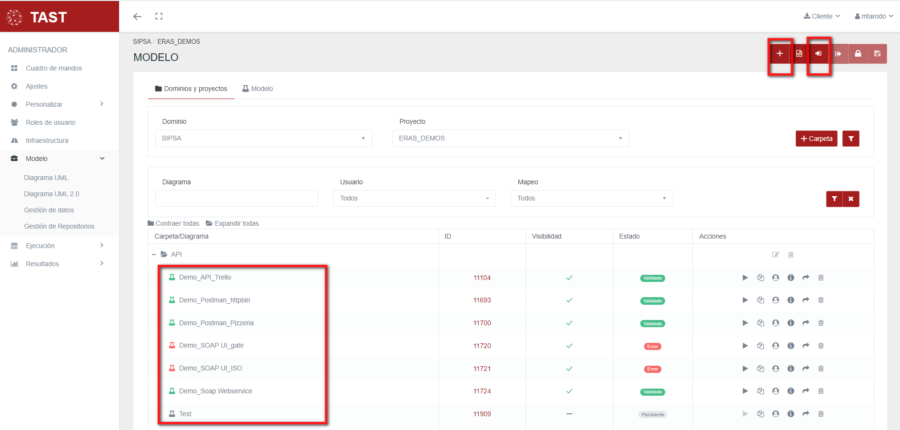Image resolution: width=900 pixels, height=430 pixels.
Task: Show info for Demo_SOAP UI_gate diagram
Action: pyautogui.click(x=791, y=346)
